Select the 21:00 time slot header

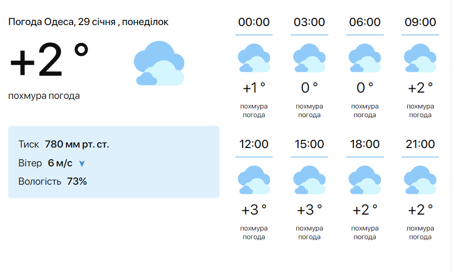[x=420, y=144]
